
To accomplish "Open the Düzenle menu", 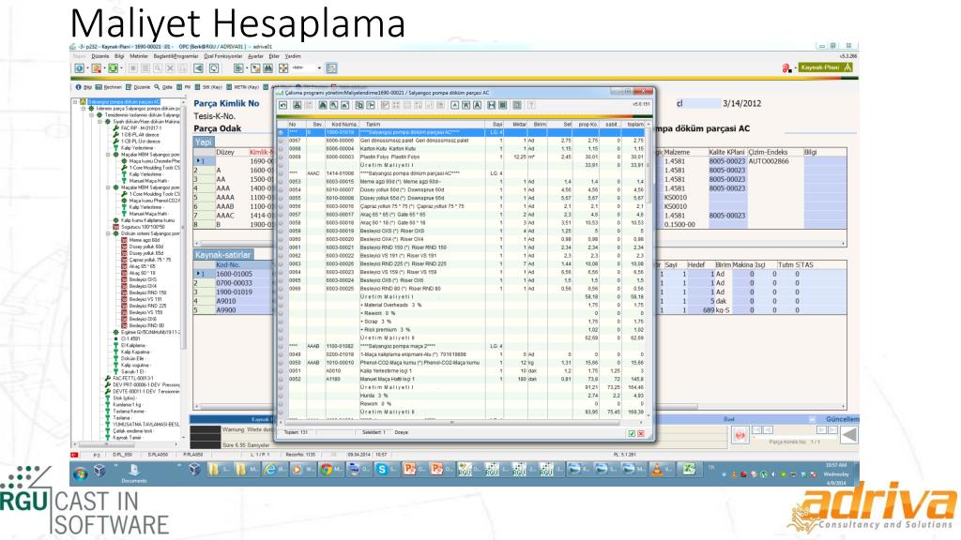I will click(x=99, y=56).
